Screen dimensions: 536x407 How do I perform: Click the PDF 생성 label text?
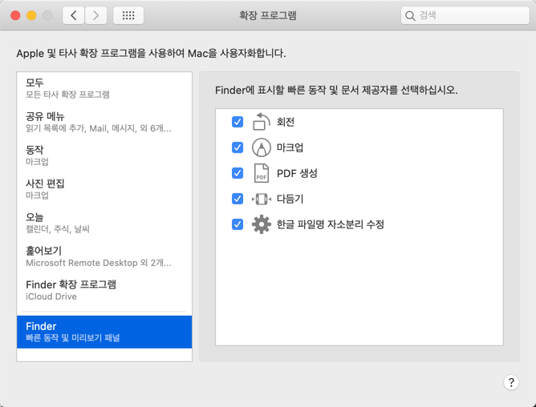coord(297,173)
